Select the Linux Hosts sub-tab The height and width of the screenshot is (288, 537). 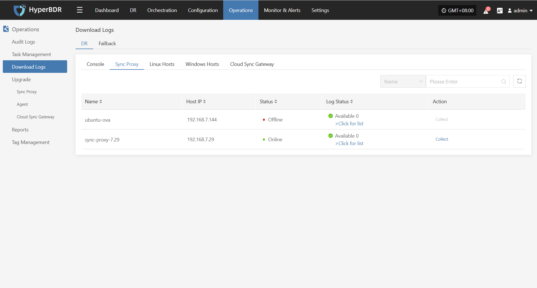pyautogui.click(x=162, y=64)
